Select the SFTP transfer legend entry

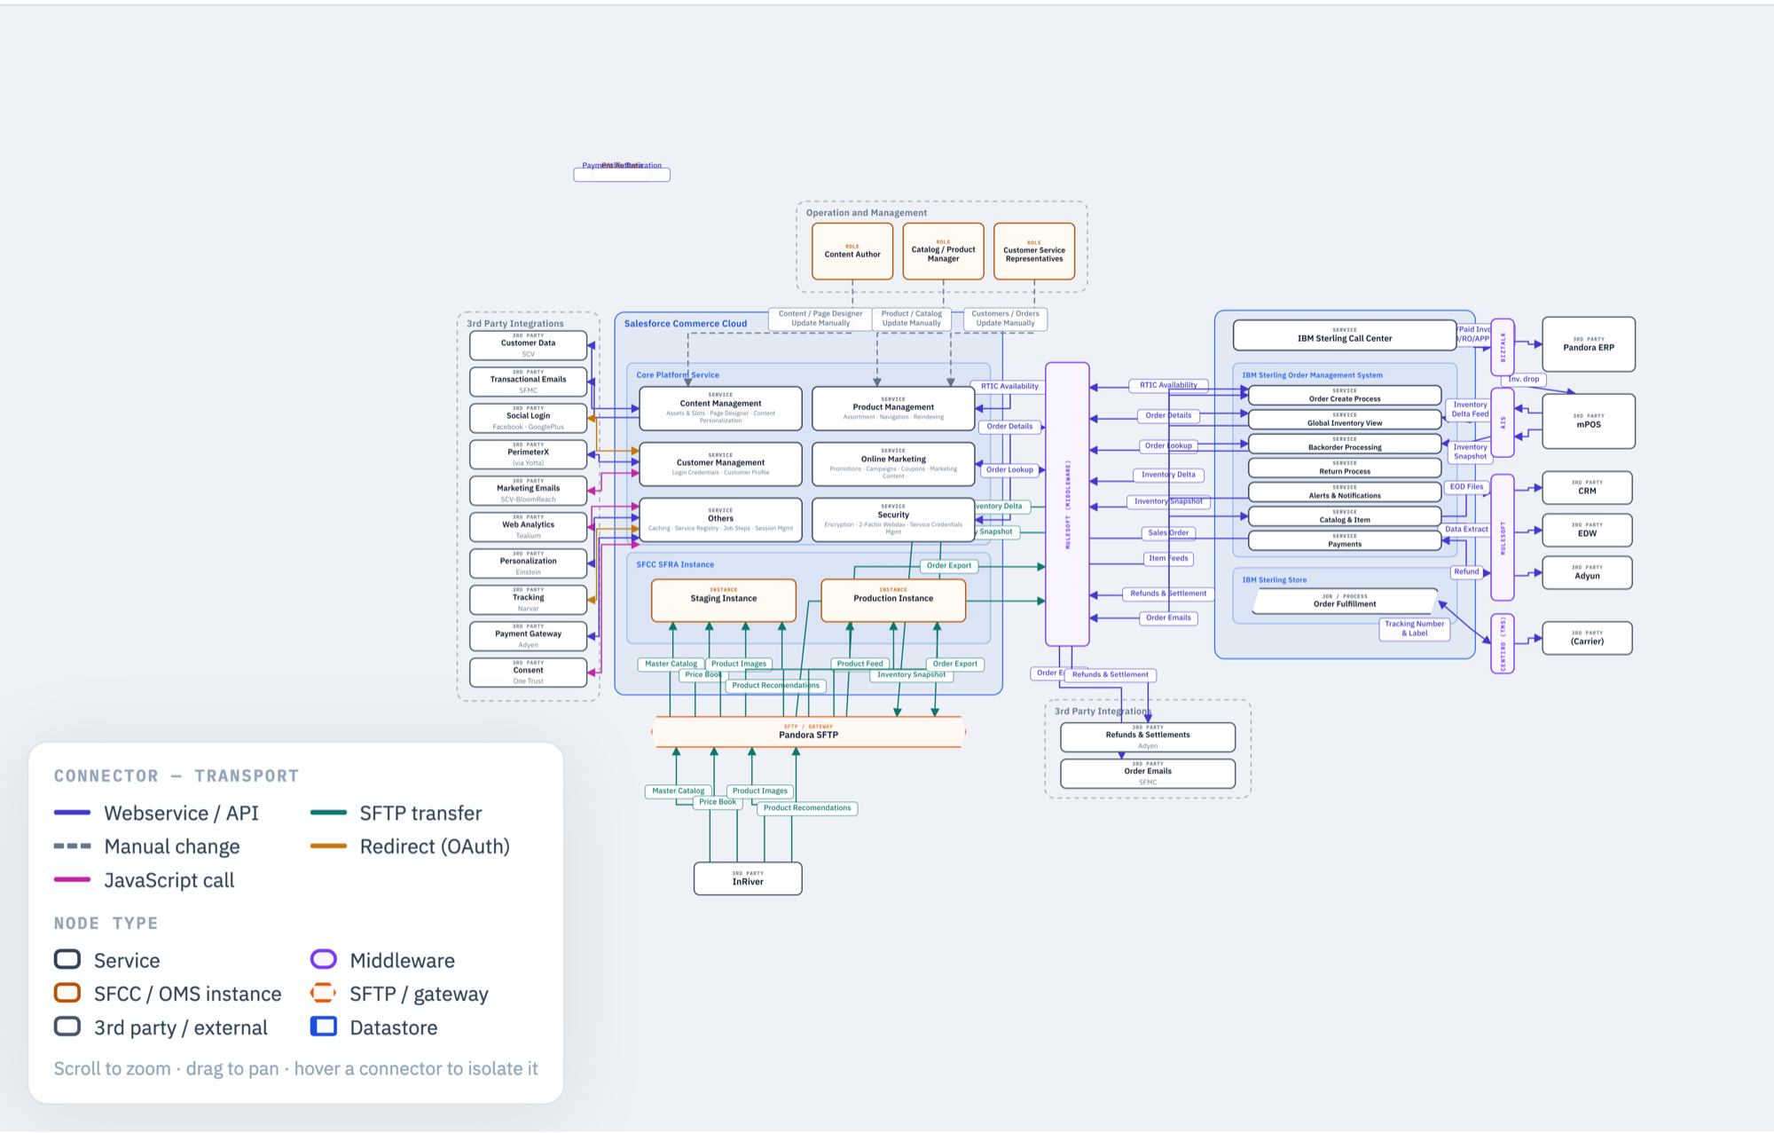point(396,813)
